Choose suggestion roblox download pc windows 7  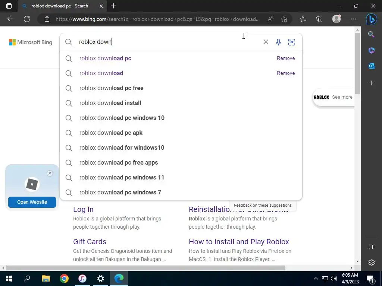click(x=181, y=193)
